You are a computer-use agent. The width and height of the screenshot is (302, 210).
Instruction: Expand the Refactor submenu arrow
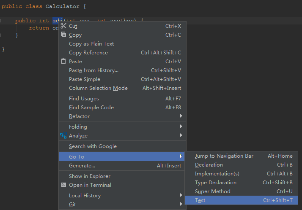tap(181, 116)
